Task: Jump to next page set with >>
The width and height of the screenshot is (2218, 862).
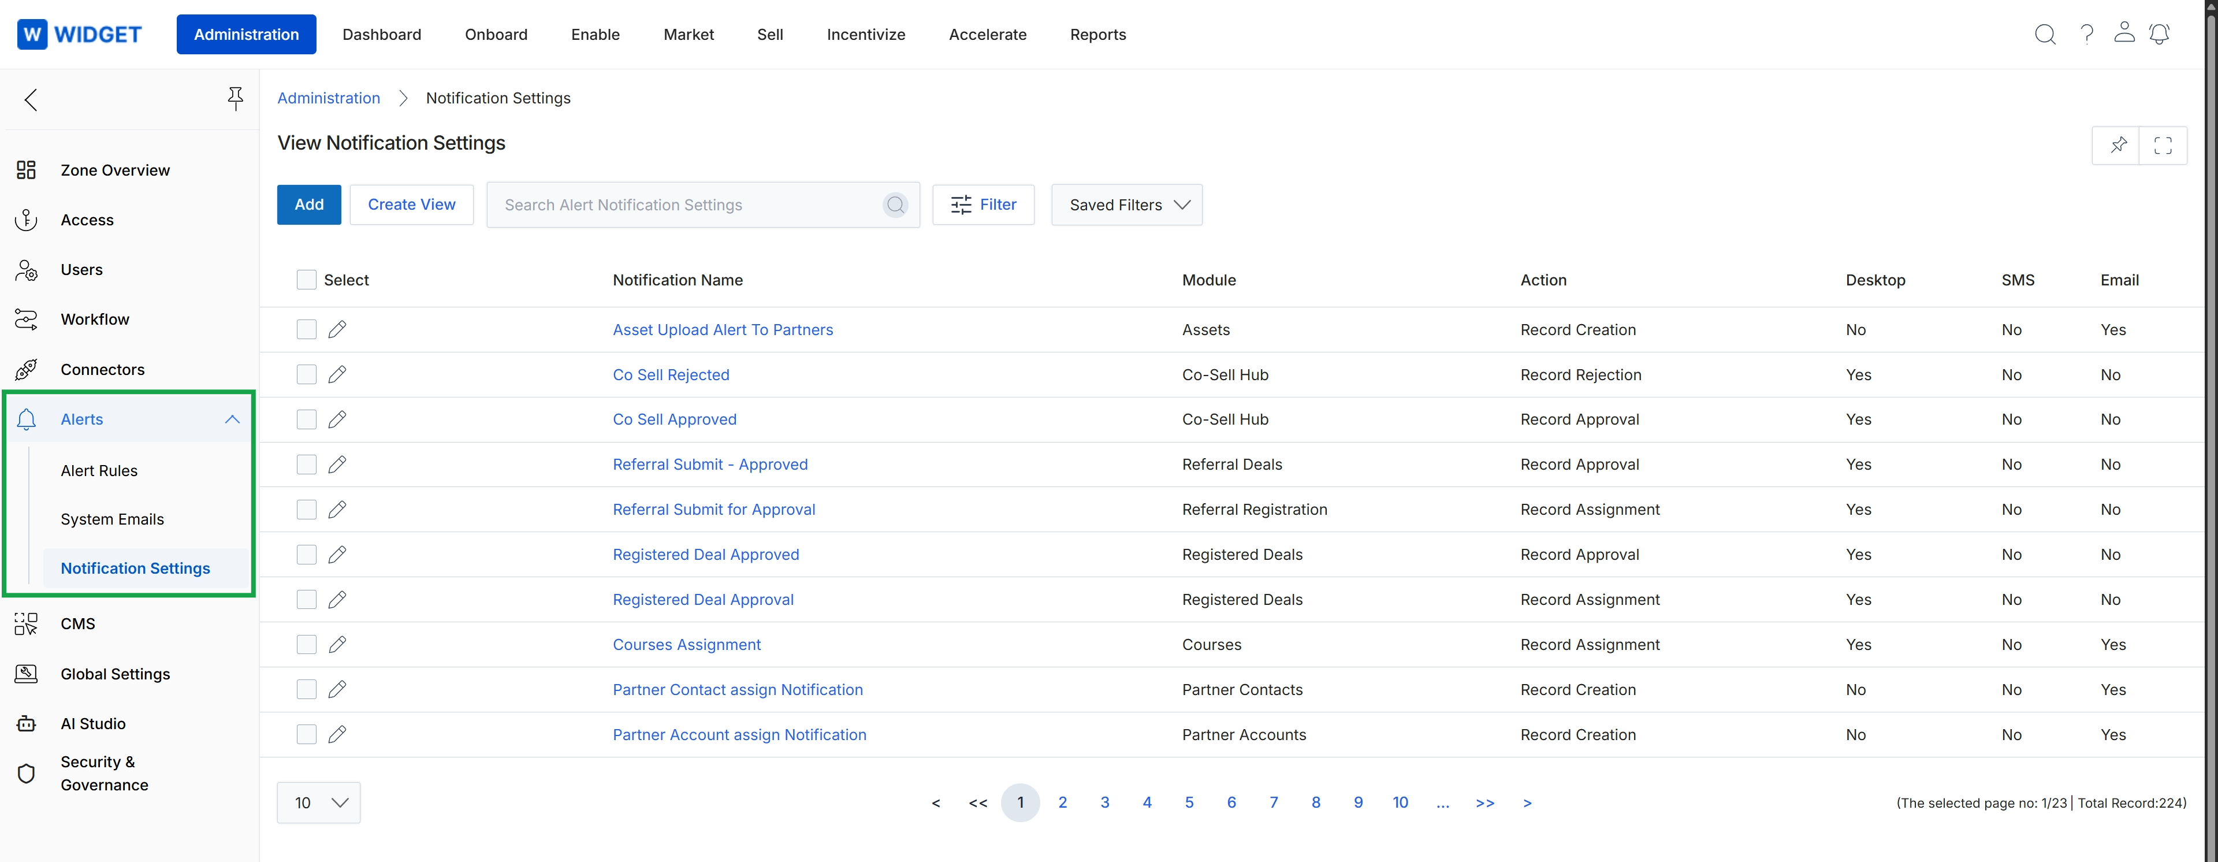Action: (x=1484, y=802)
